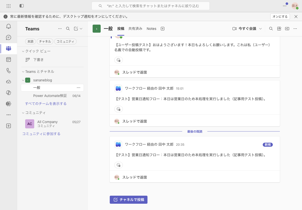302x210 pixels.
Task: Open the Chat icon in the rail
Action: click(9, 37)
